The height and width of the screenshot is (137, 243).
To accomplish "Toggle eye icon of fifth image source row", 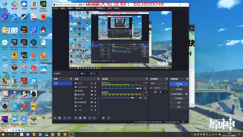I will [x=92, y=98].
